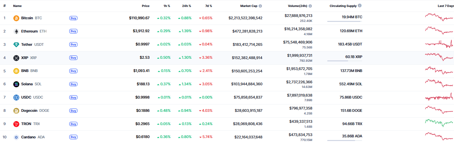Buy Dogecoin using its Buy button
454x143 pixels.
tap(74, 110)
